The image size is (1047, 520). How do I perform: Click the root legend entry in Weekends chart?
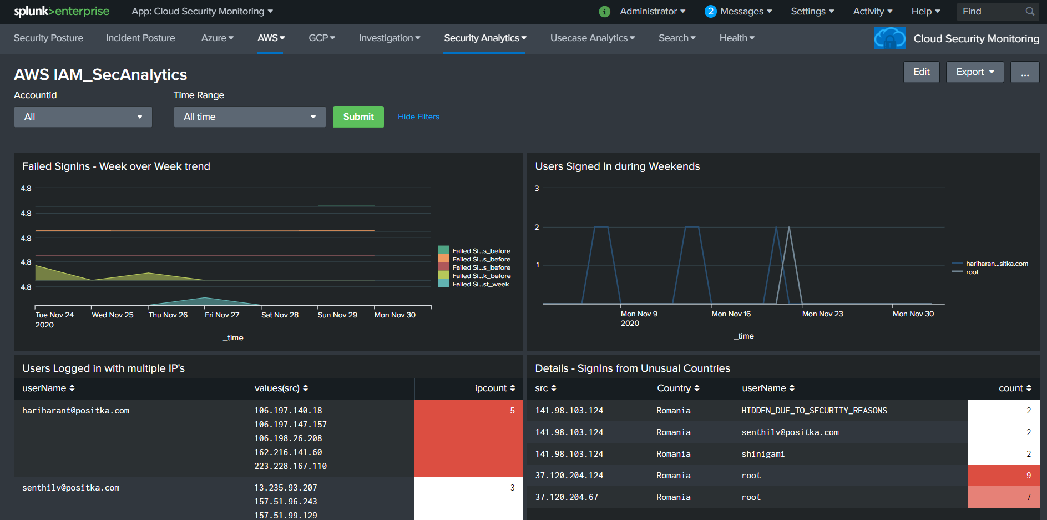[x=965, y=272]
